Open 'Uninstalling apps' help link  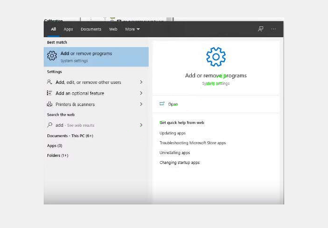(175, 153)
